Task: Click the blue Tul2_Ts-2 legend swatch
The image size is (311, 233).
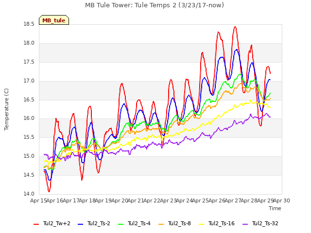Action: (80, 224)
